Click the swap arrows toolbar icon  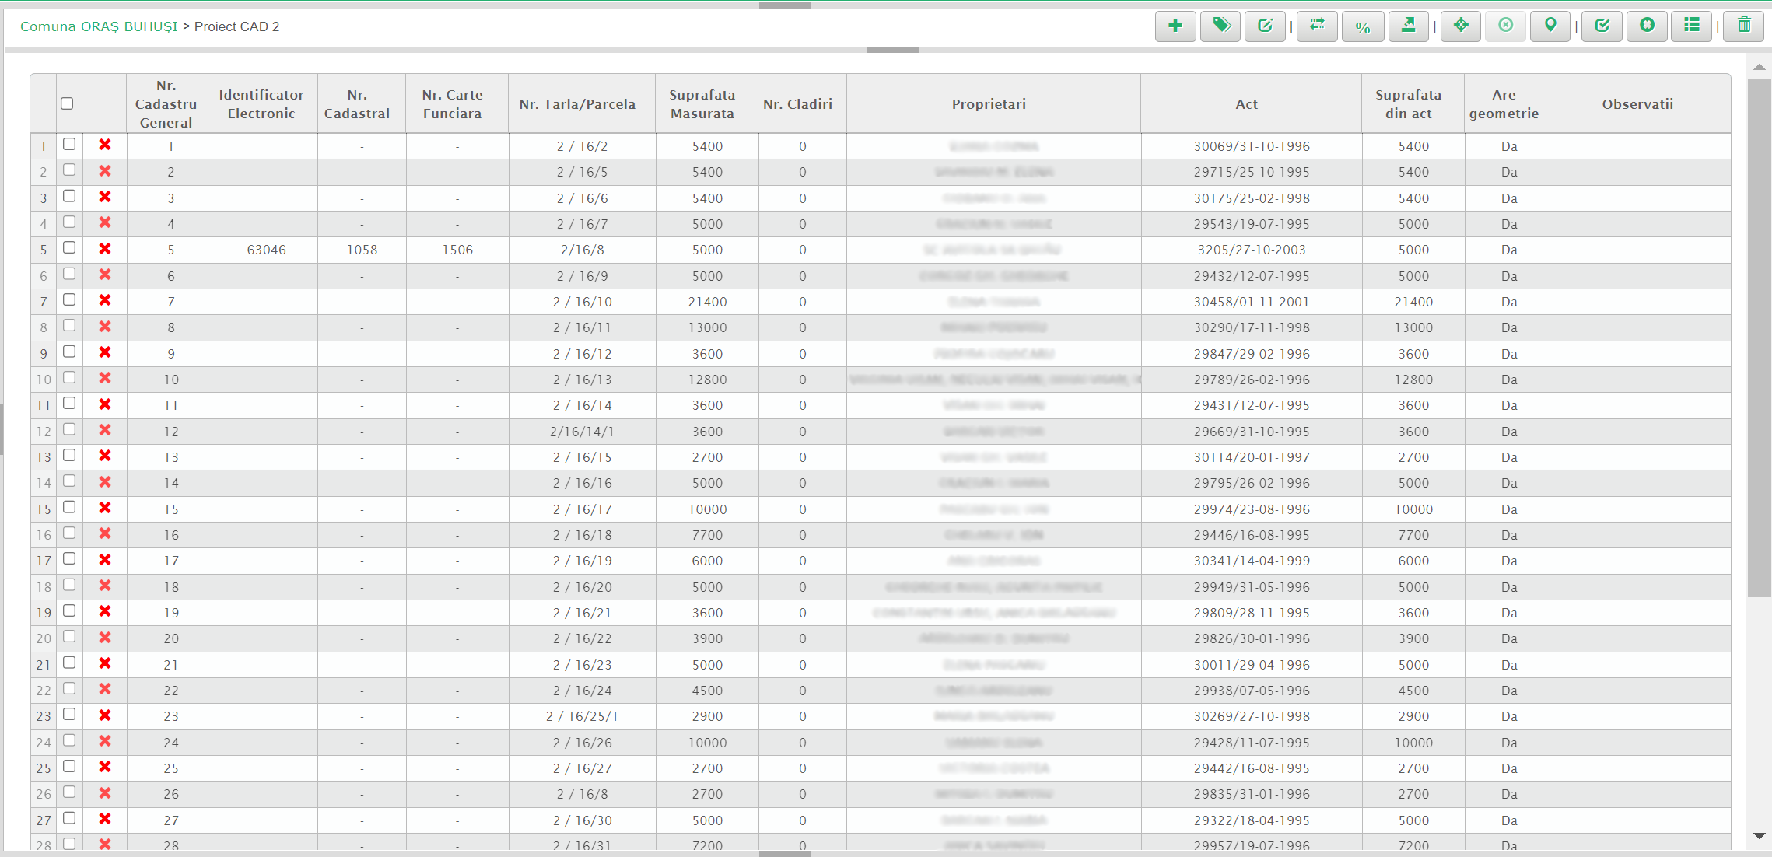pyautogui.click(x=1317, y=26)
